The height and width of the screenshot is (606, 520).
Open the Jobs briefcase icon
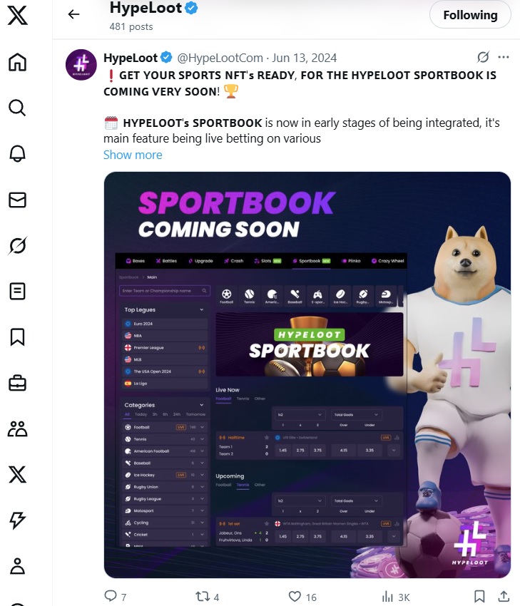(x=17, y=383)
